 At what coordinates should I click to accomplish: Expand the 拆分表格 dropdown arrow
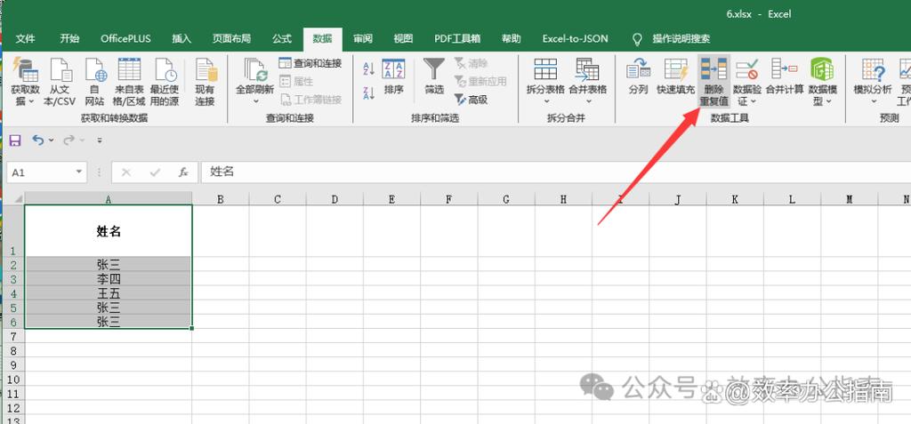546,101
